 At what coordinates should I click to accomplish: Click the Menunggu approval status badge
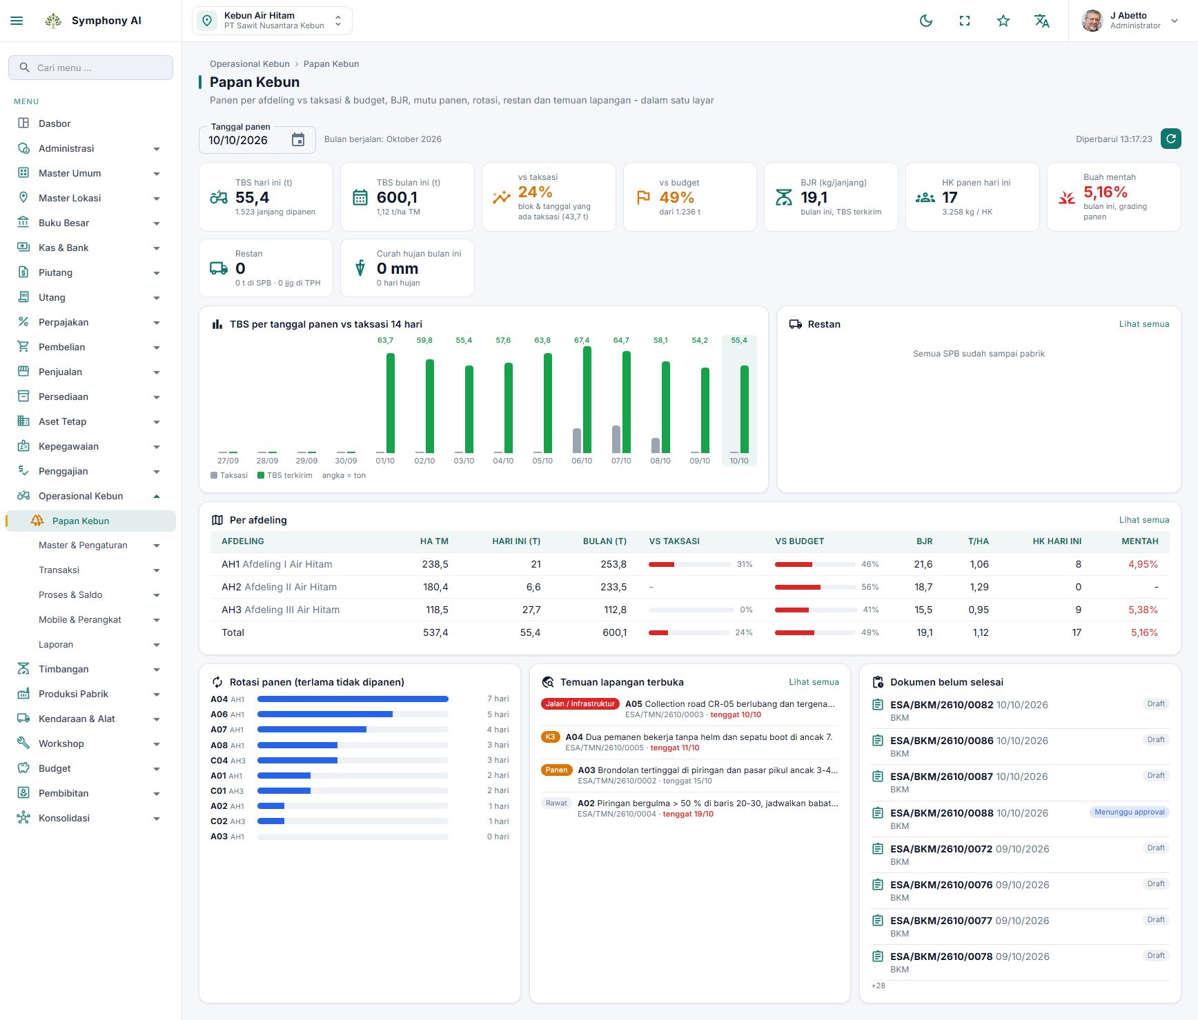click(x=1130, y=812)
